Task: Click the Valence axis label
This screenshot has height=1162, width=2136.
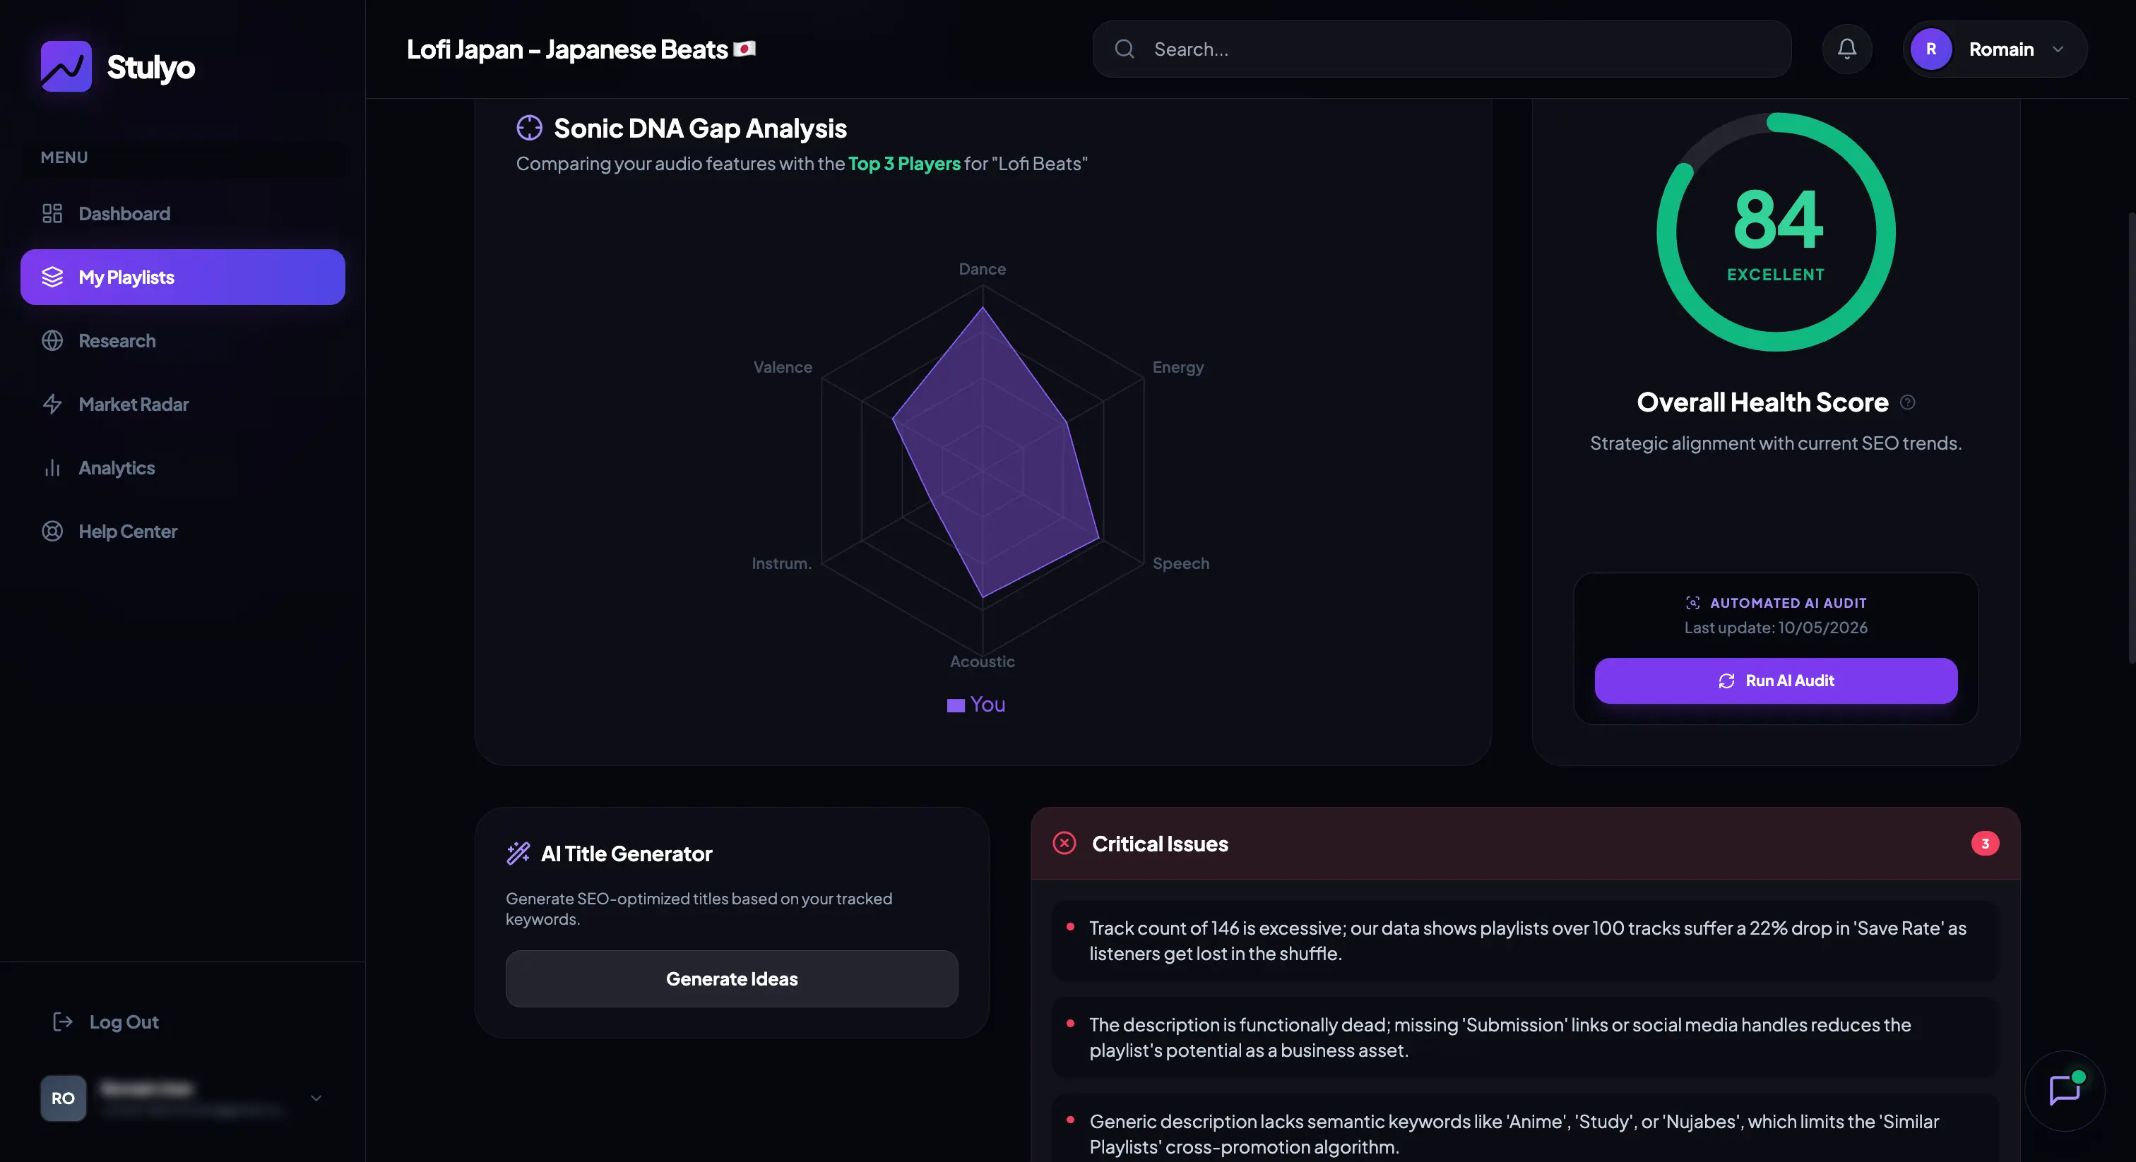Action: [x=782, y=367]
